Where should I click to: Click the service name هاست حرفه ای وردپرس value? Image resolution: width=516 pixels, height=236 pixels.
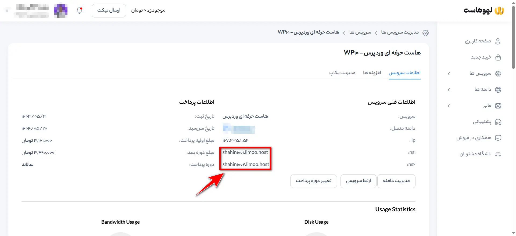click(x=245, y=116)
